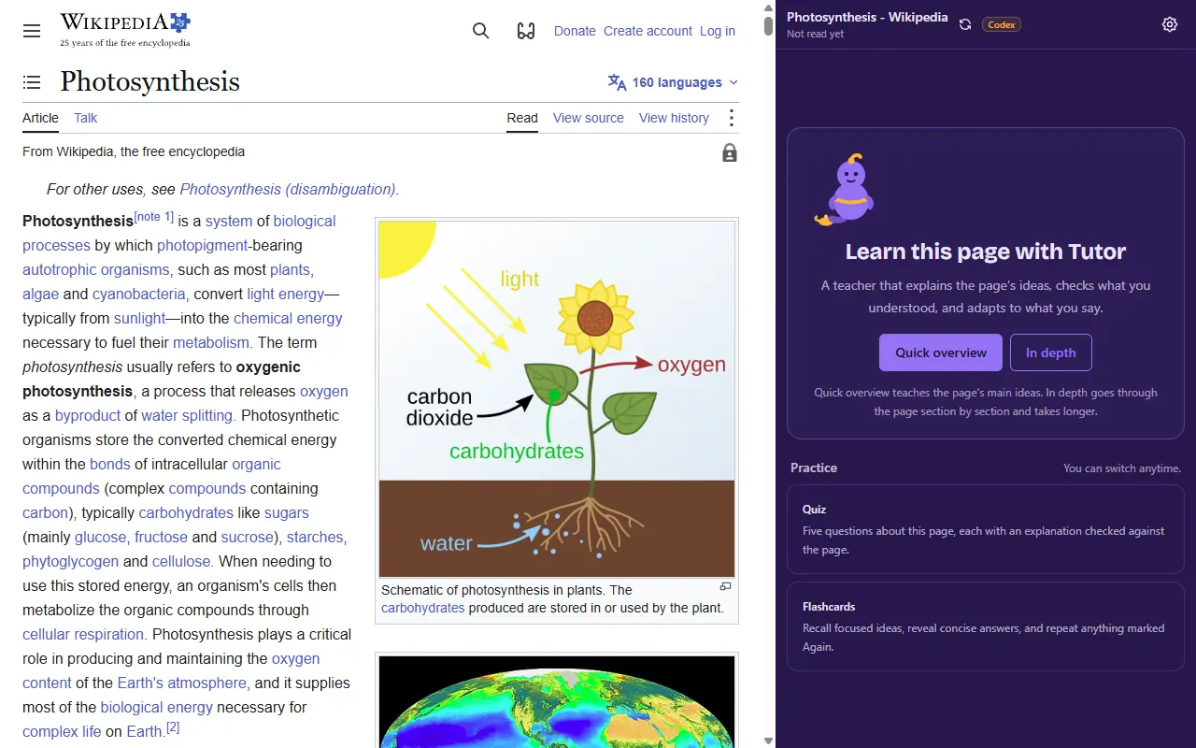This screenshot has height=748, width=1196.
Task: Click the reference [2] citation
Action: [173, 727]
